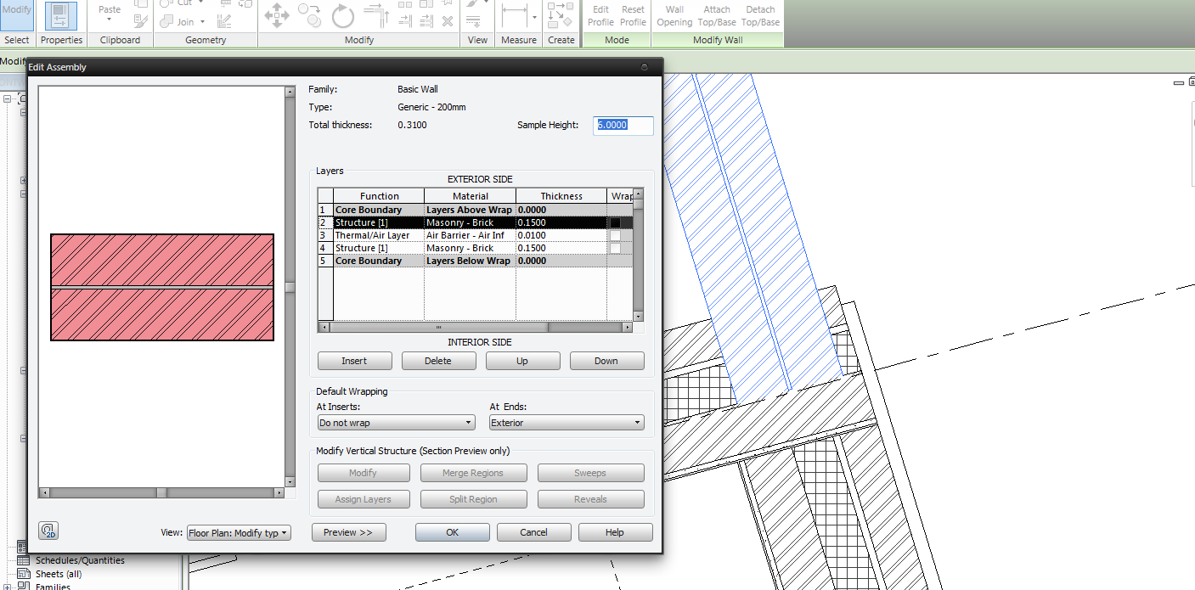Open the View Floor Plan dropdown
Screen dimensions: 1195x590
click(x=239, y=533)
